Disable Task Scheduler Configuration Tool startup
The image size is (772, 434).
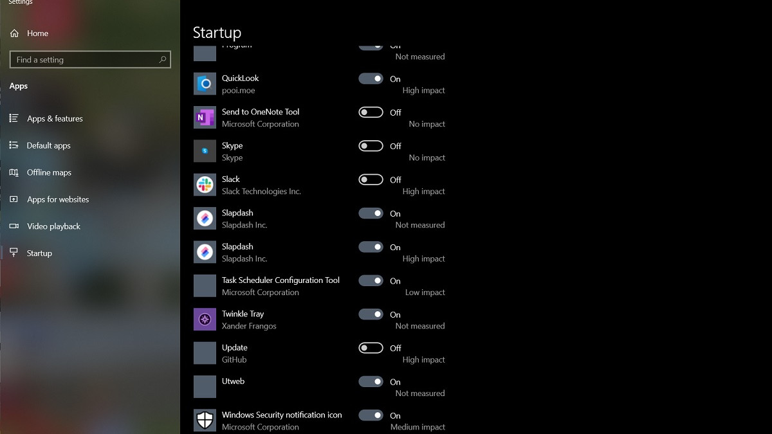pyautogui.click(x=371, y=280)
